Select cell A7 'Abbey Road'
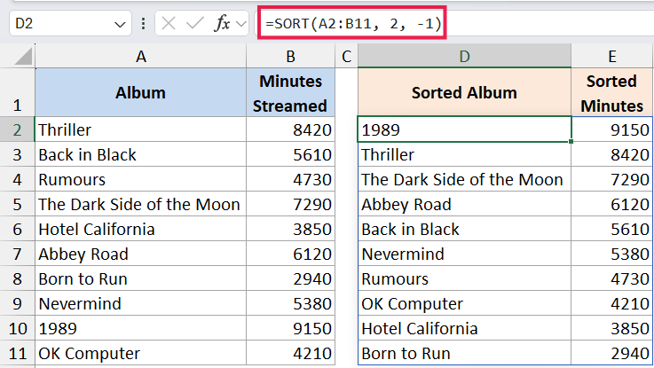Screen dimensions: 654x368 pos(141,254)
